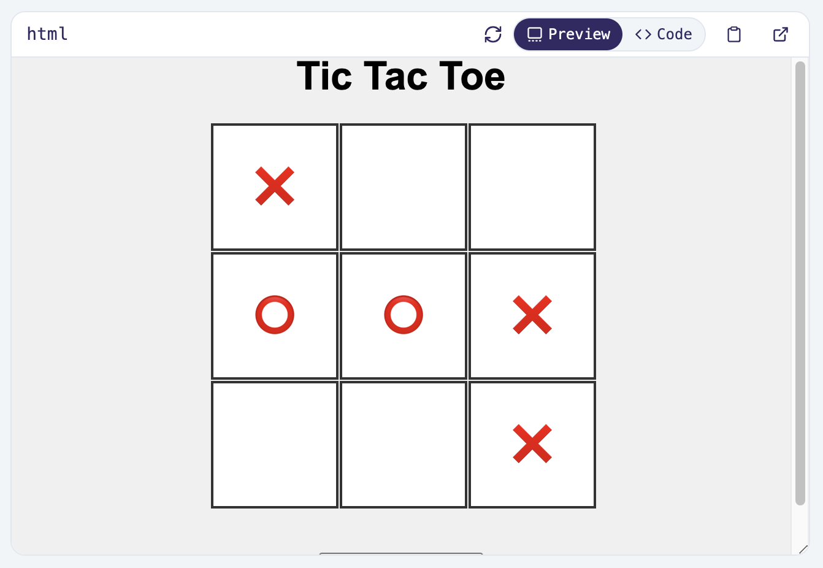
Task: Click the partially visible button below the board
Action: tap(401, 554)
